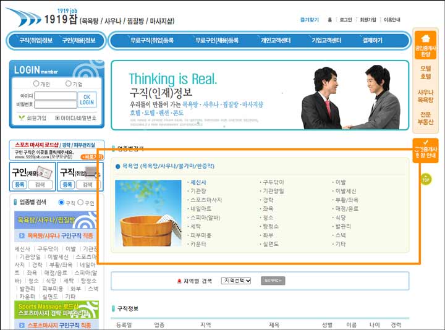The image size is (445, 330).
Task: Click 등록 under 구직(취업)
Action: (67, 185)
